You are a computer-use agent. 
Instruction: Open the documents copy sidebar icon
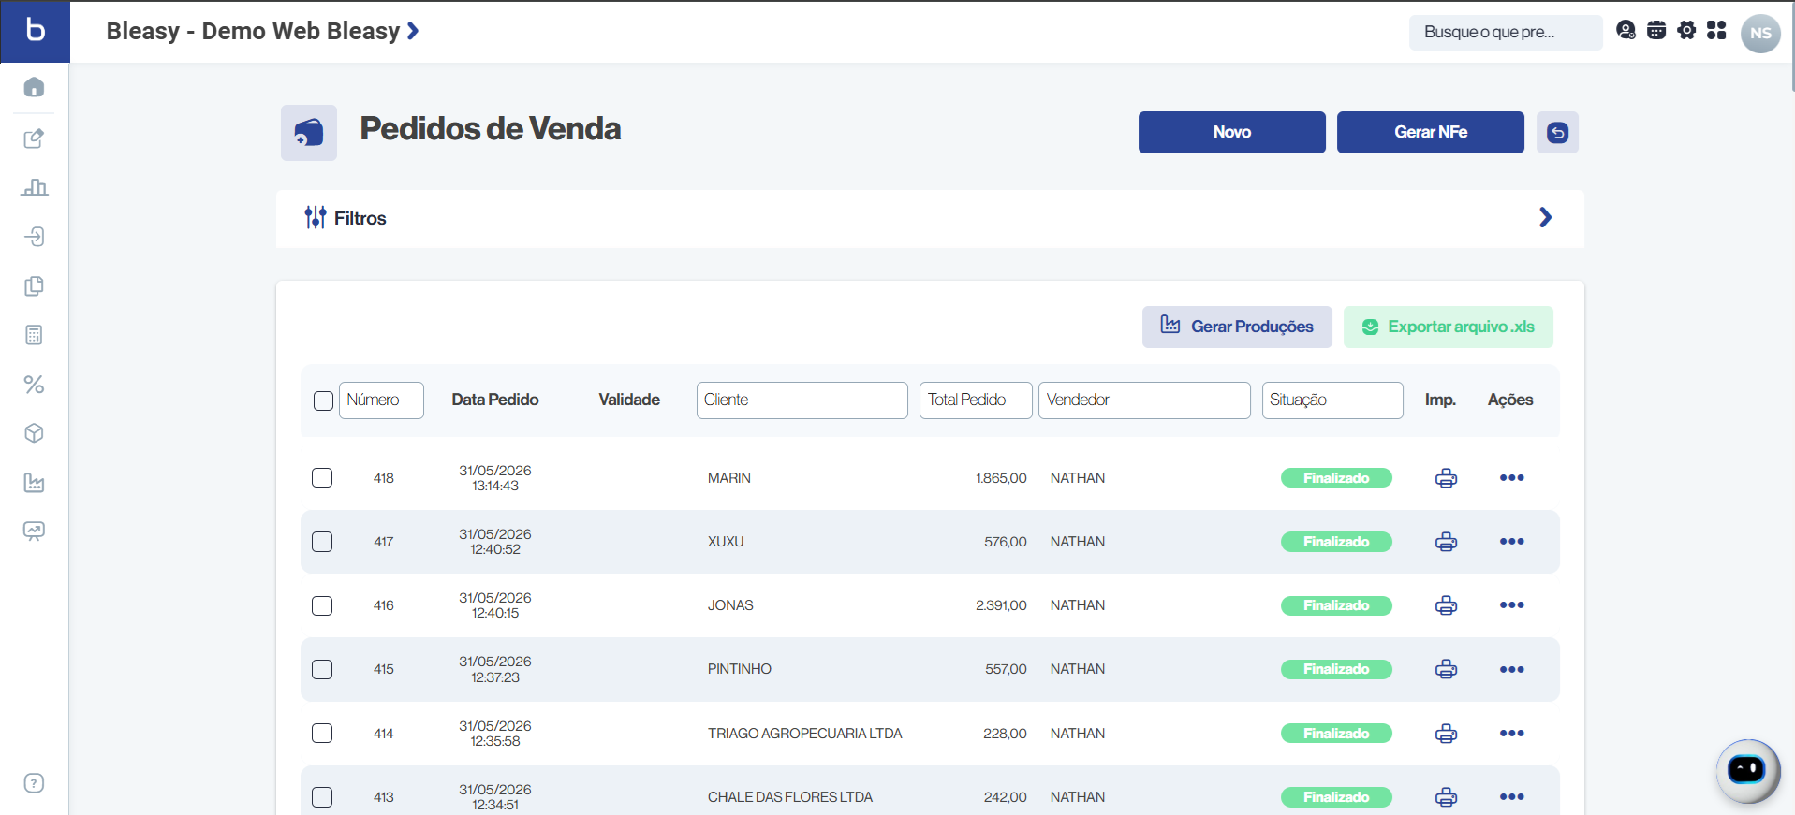tap(34, 285)
